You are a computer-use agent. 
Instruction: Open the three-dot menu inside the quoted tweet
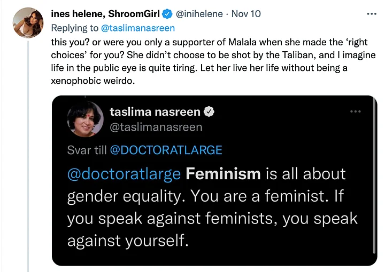(355, 111)
